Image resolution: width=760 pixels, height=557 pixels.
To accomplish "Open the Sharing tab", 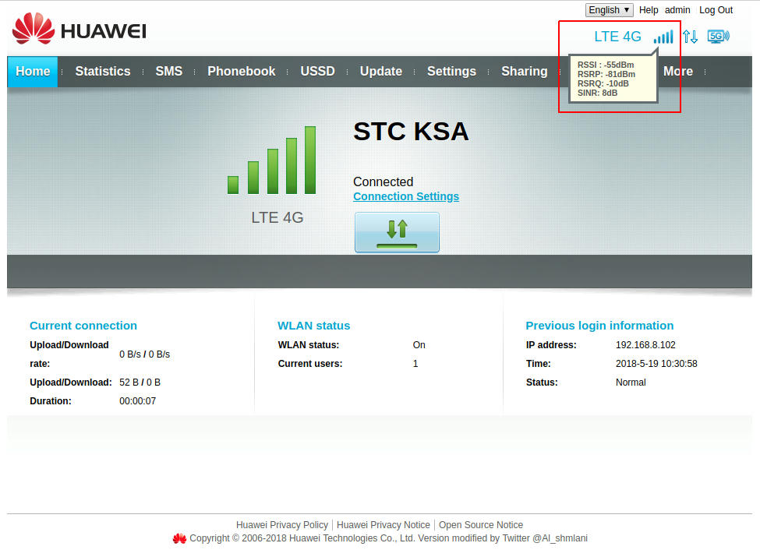I will (x=525, y=72).
